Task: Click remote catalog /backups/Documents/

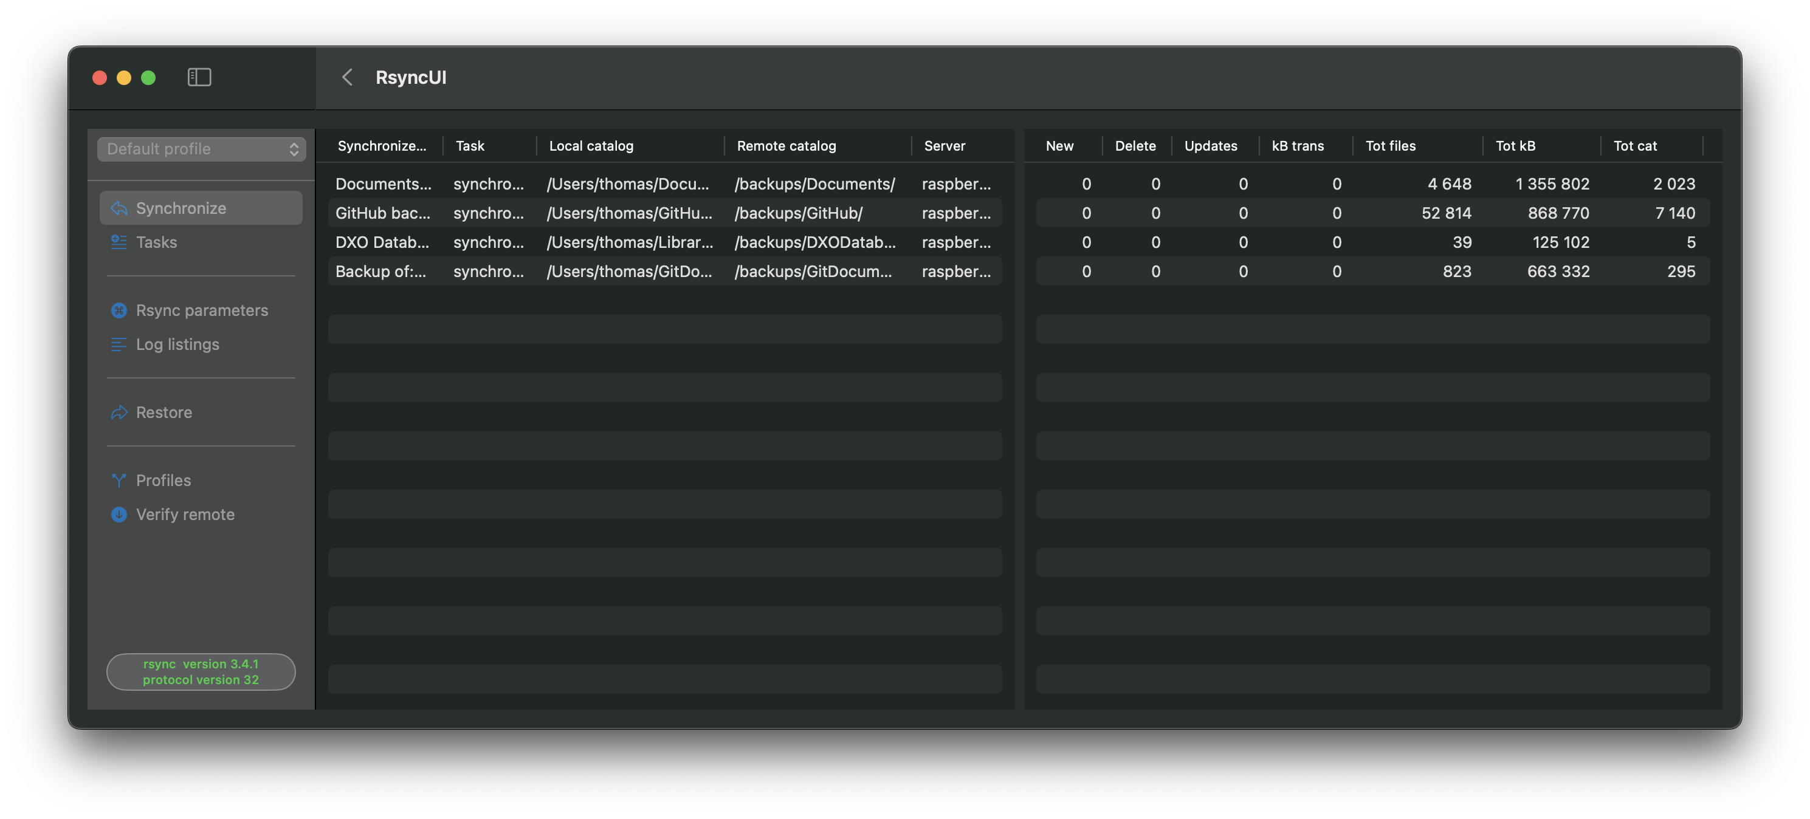Action: tap(814, 184)
